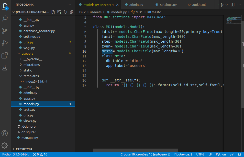Open the Search view in activity bar
The image size is (244, 157).
[x=5, y=18]
